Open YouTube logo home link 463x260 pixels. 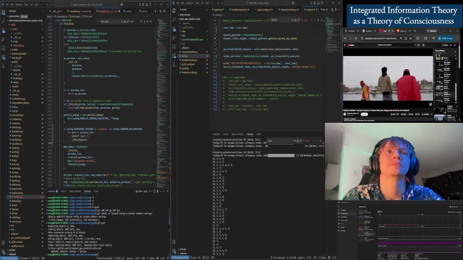point(351,45)
